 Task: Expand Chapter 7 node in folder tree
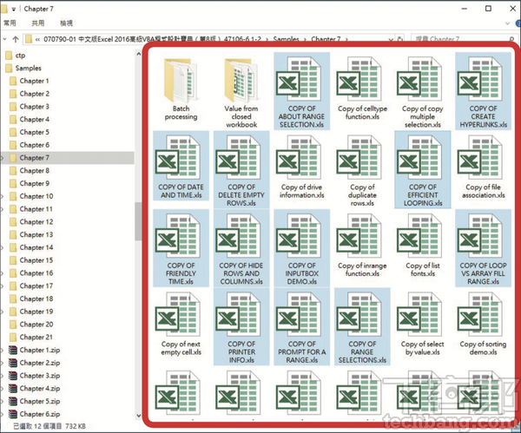(x=3, y=158)
